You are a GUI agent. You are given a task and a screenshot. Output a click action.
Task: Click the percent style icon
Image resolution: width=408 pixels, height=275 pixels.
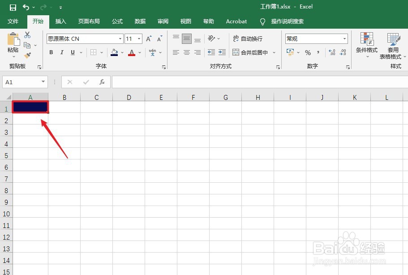point(308,52)
